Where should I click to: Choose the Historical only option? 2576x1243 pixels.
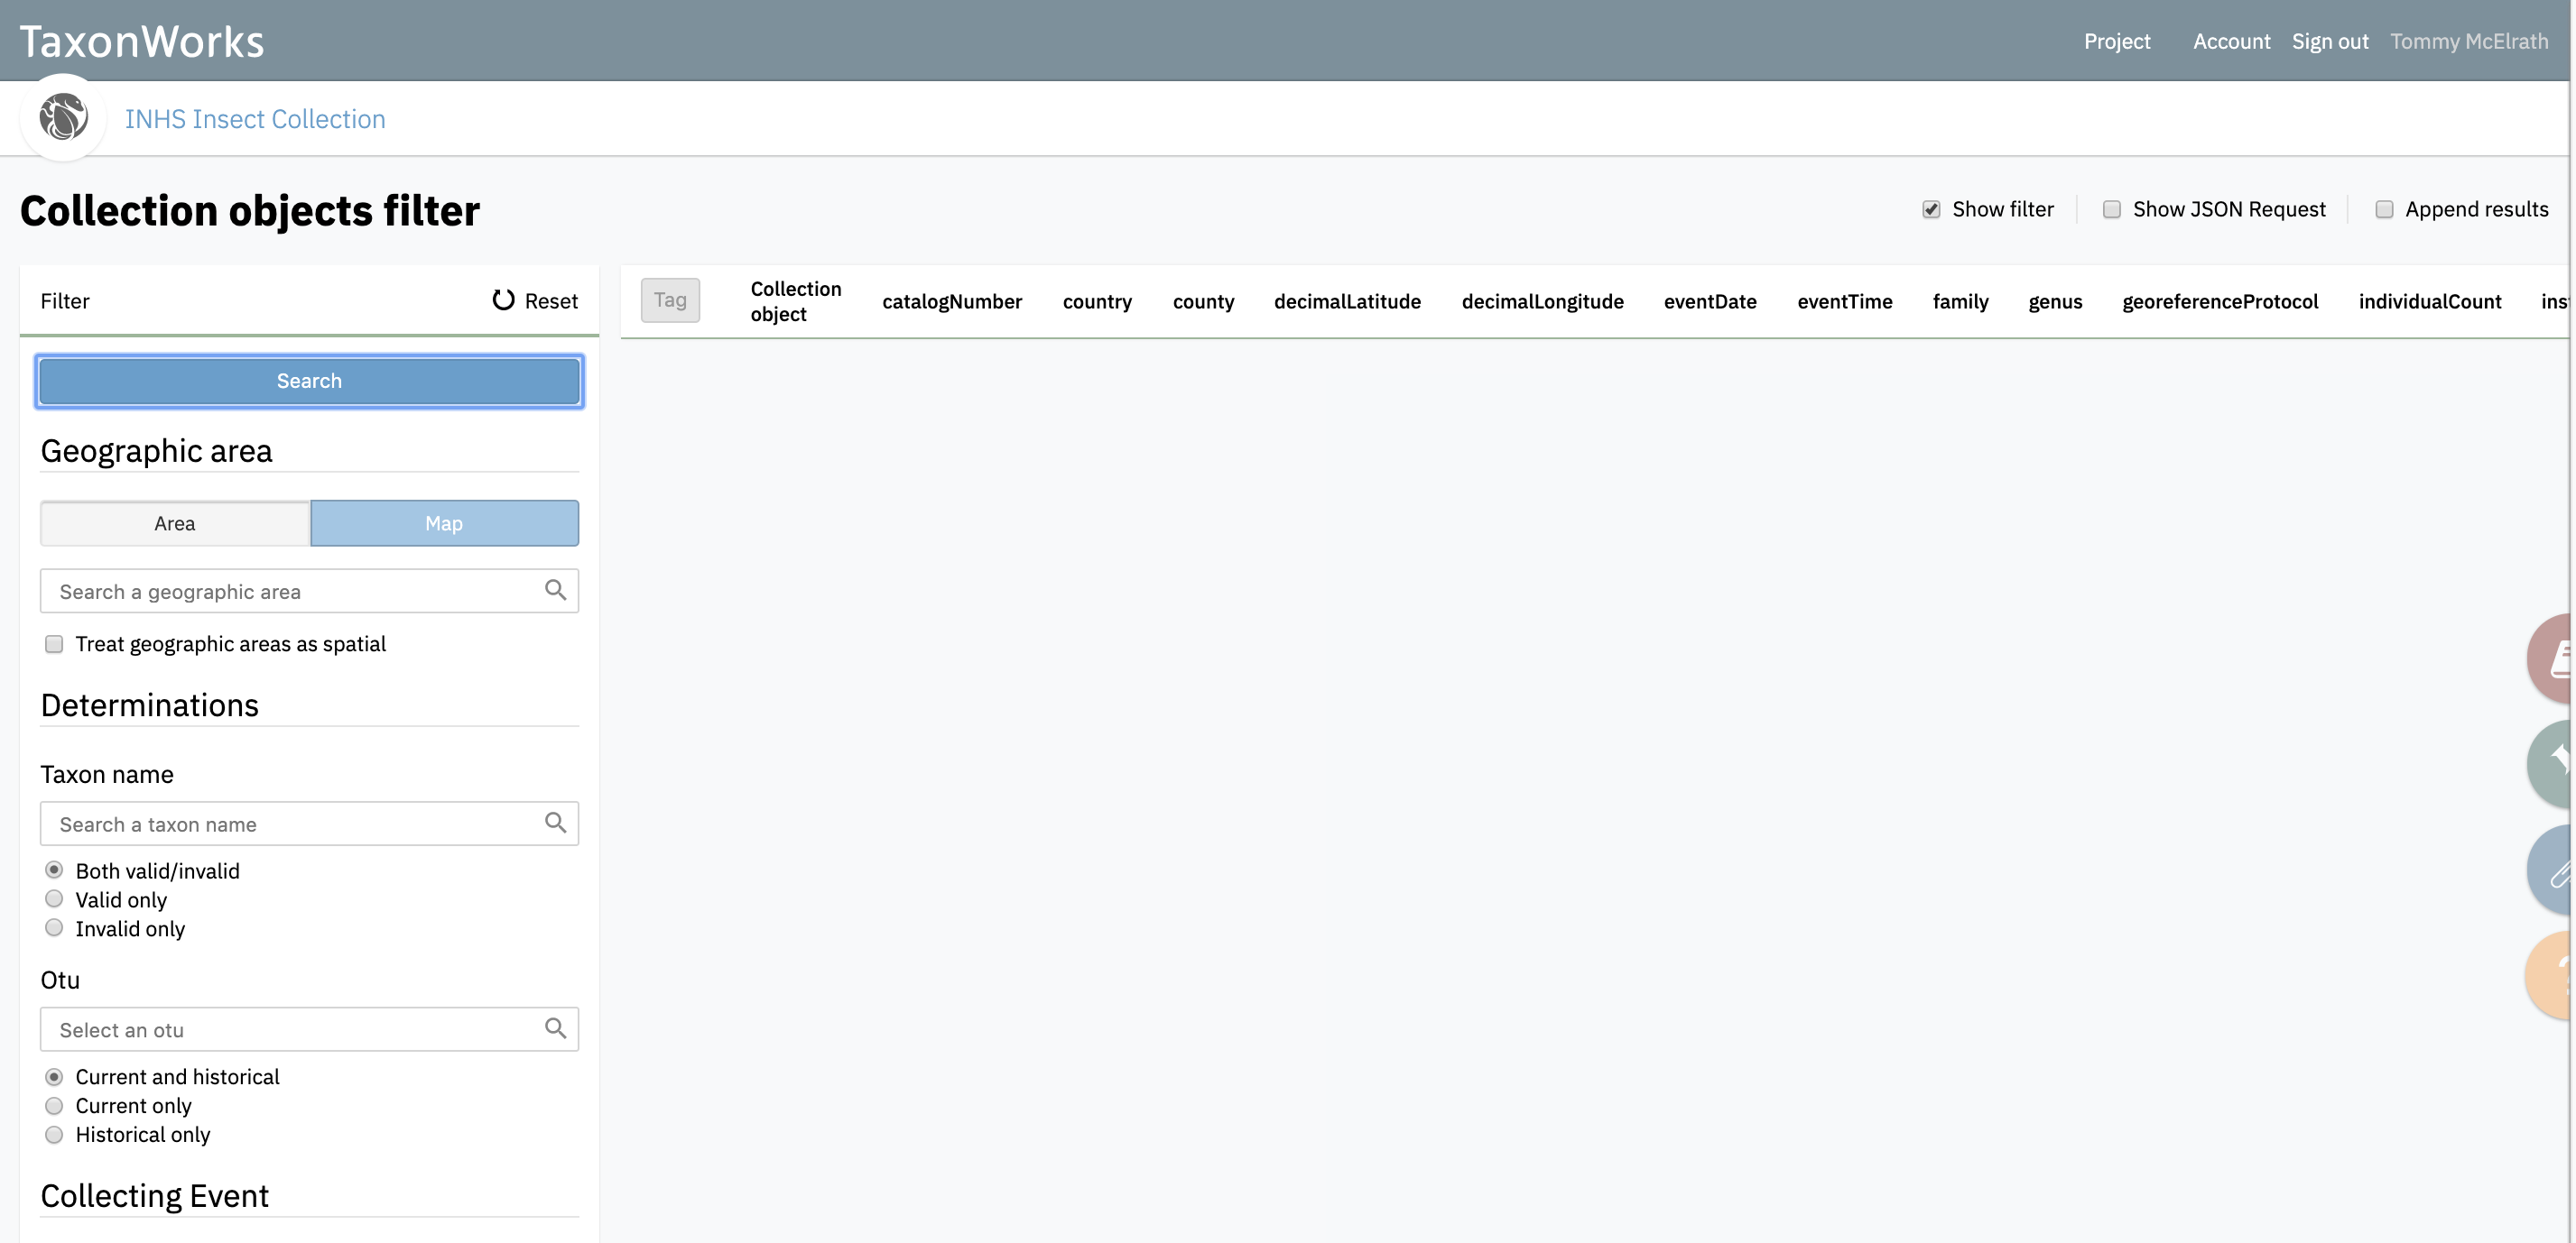tap(54, 1134)
